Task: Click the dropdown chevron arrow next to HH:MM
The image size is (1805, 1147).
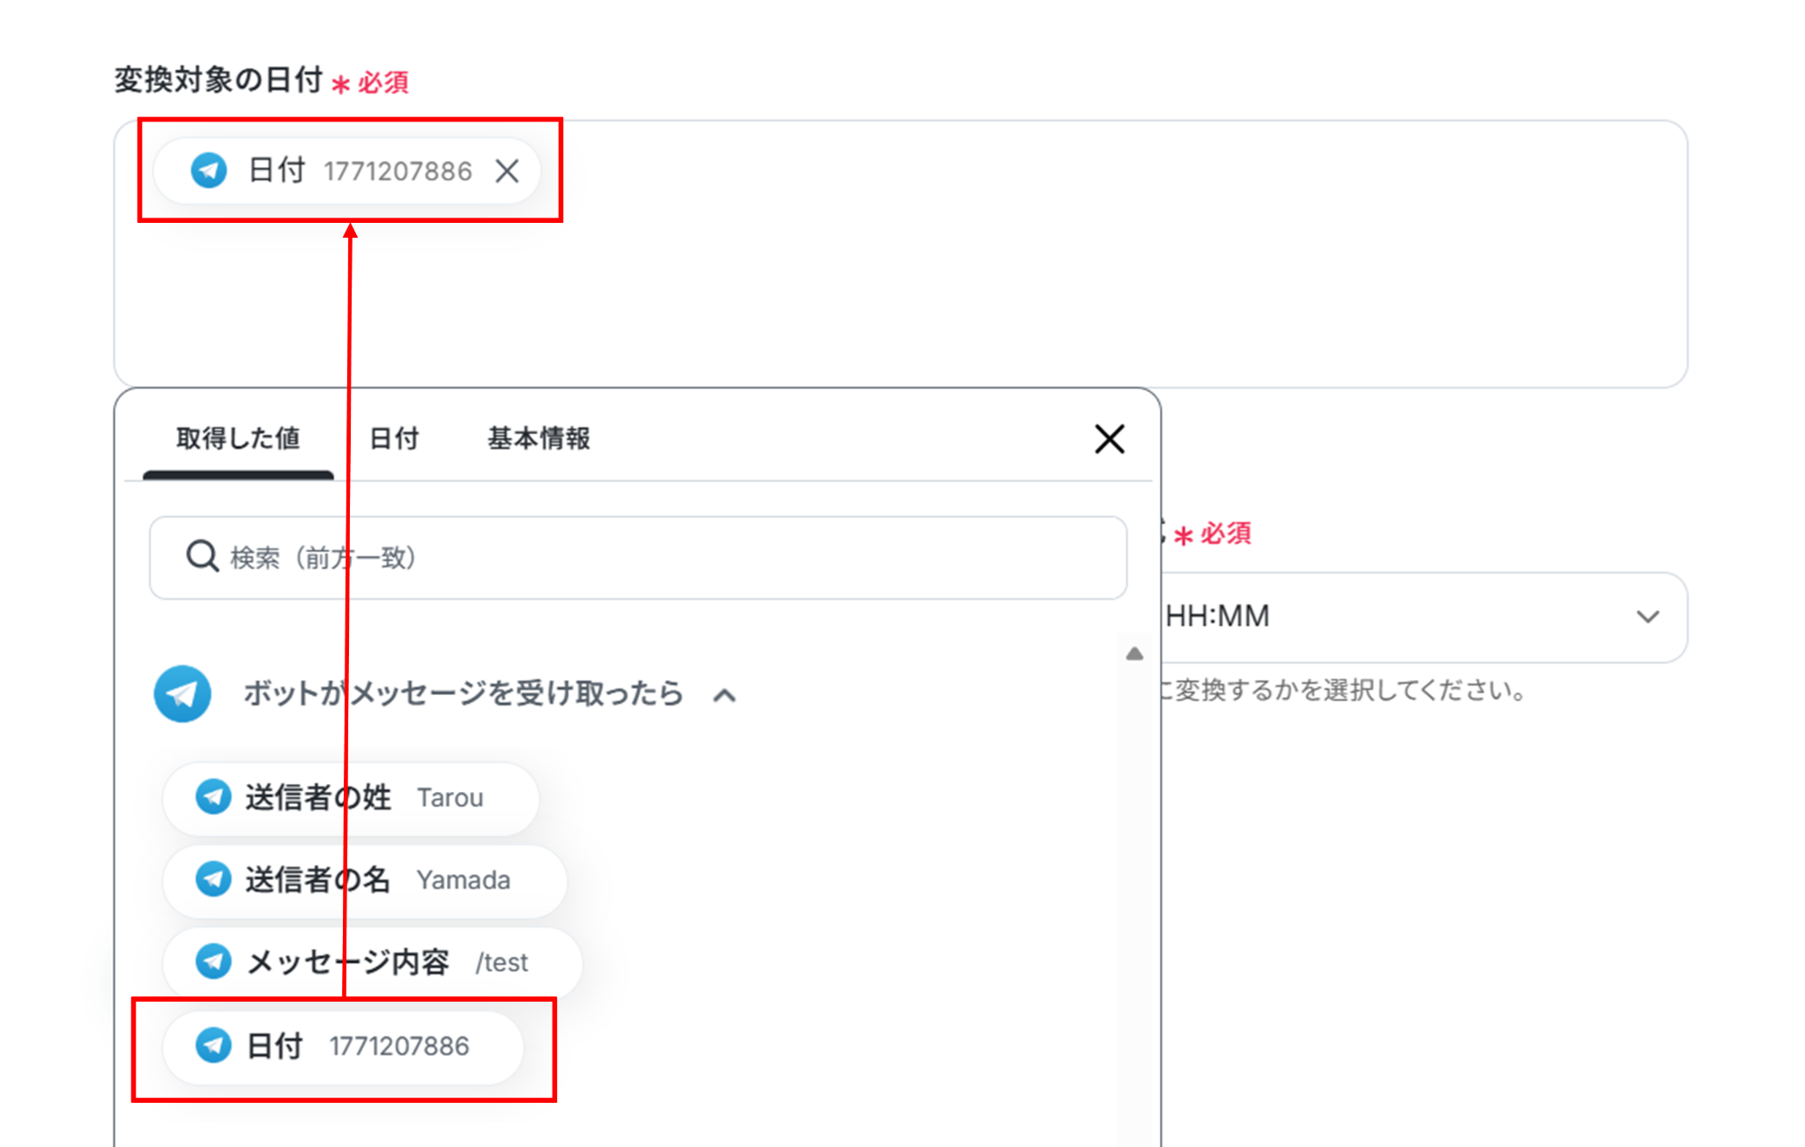Action: point(1647,617)
